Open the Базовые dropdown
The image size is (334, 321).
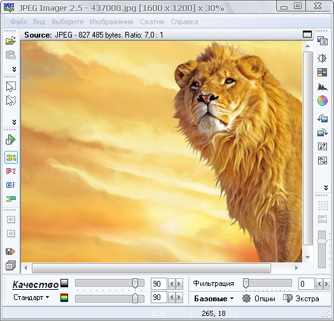click(x=214, y=299)
